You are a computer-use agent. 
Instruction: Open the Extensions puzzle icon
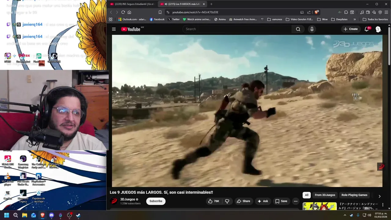point(346,12)
